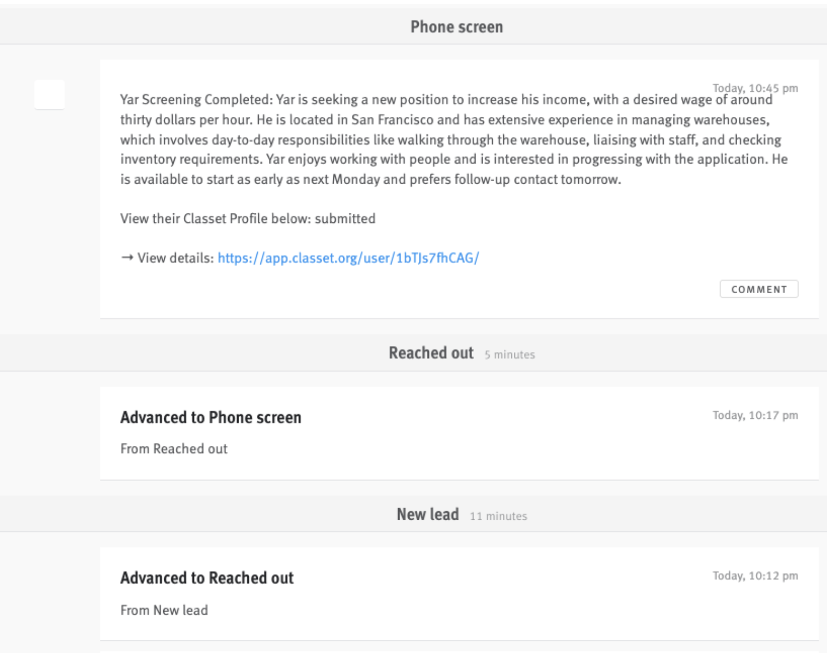Click the 5 minutes duration label

[509, 355]
